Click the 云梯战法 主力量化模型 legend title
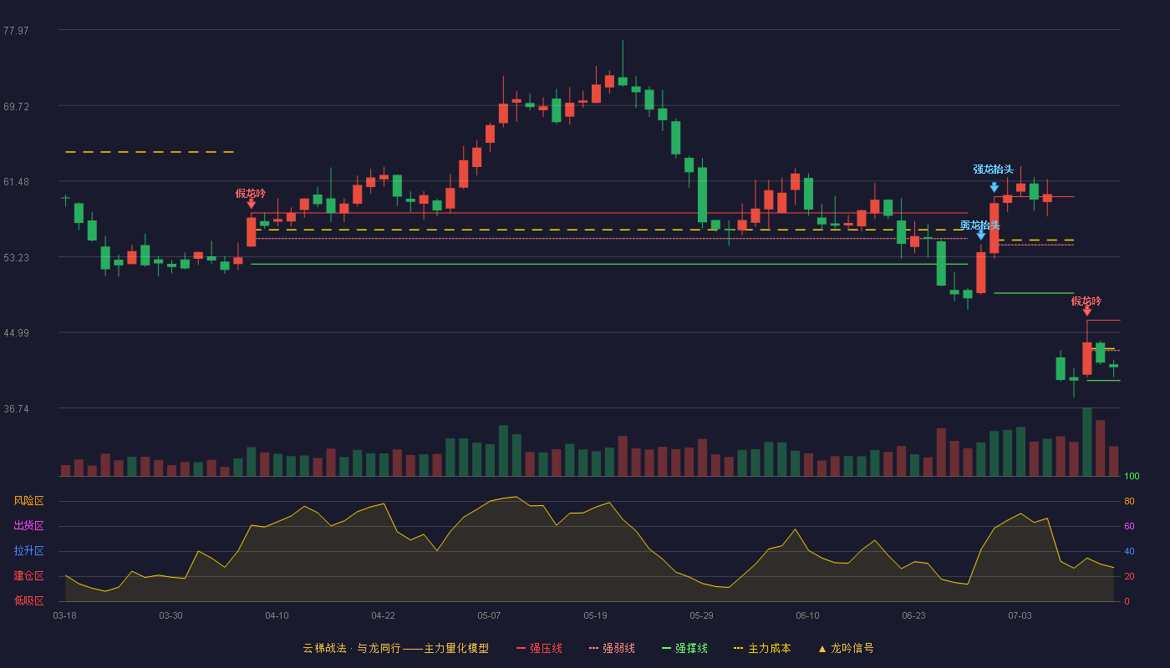 click(395, 649)
